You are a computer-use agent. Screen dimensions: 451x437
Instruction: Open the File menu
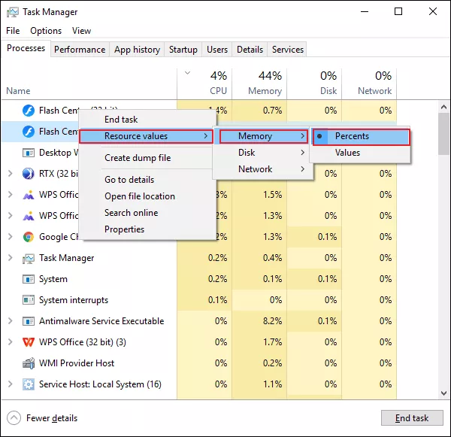coord(13,31)
